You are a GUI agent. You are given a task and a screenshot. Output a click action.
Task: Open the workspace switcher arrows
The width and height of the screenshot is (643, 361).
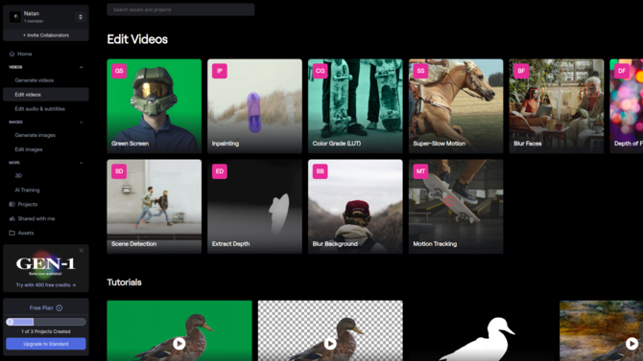81,17
